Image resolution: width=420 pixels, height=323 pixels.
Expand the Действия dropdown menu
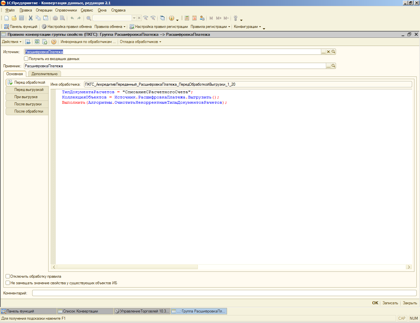pos(11,42)
